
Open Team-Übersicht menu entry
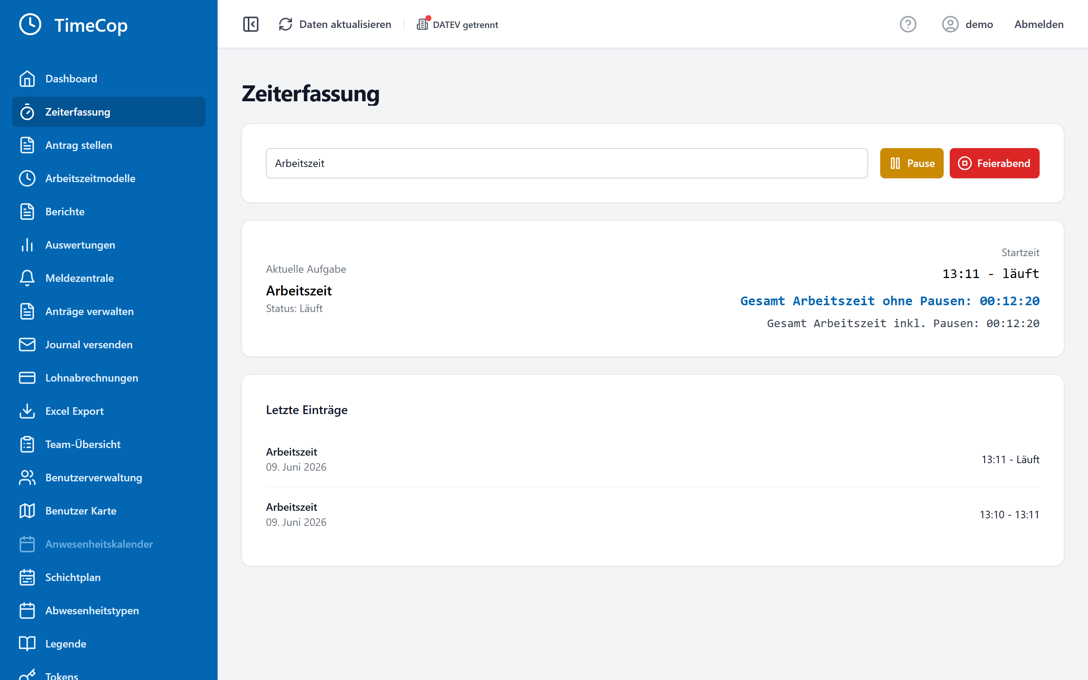pos(109,445)
